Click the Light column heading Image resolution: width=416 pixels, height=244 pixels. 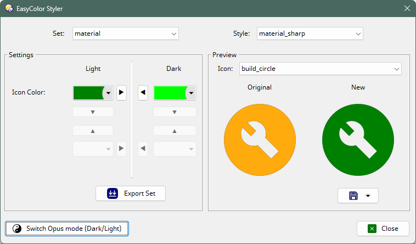pos(93,69)
